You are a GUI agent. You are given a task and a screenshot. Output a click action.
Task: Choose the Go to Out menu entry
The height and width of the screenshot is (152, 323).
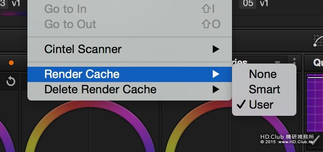pyautogui.click(x=130, y=24)
